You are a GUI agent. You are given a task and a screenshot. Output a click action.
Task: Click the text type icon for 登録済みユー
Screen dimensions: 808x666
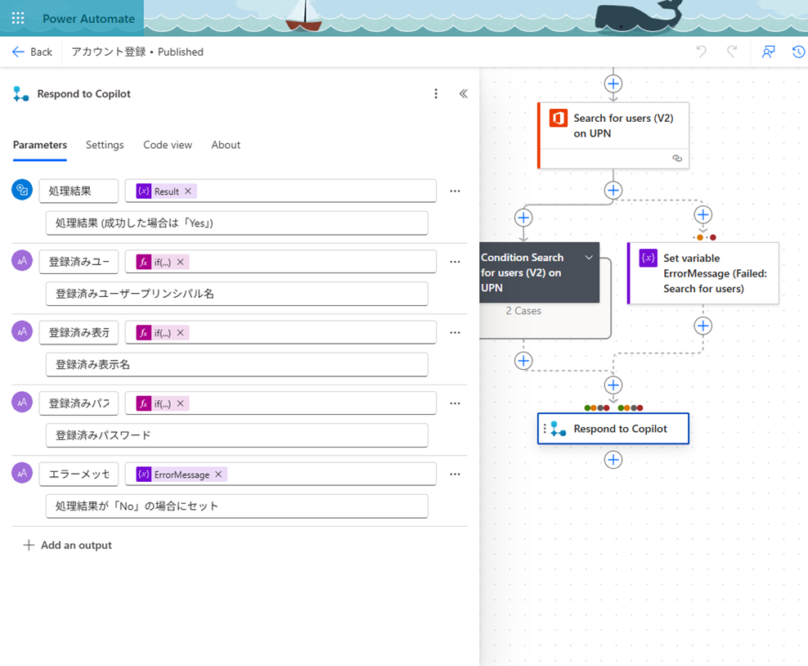tap(22, 260)
